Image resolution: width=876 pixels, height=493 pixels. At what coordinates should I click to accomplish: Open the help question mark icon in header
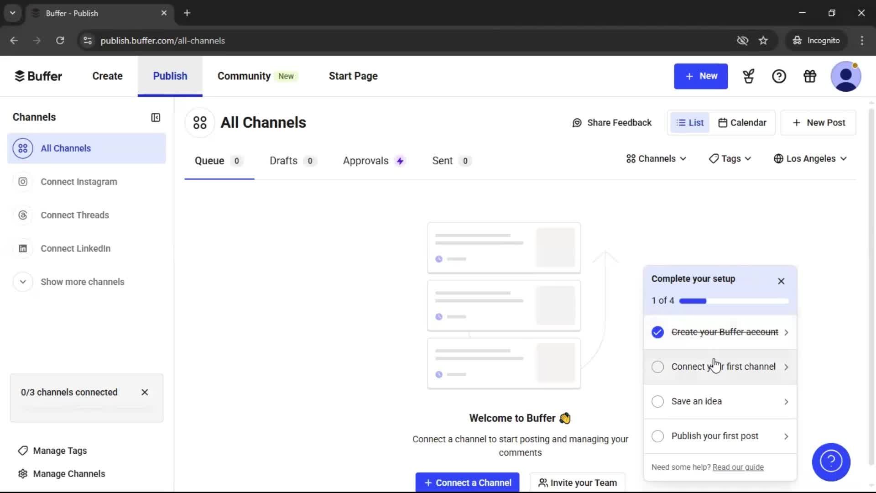click(x=779, y=76)
